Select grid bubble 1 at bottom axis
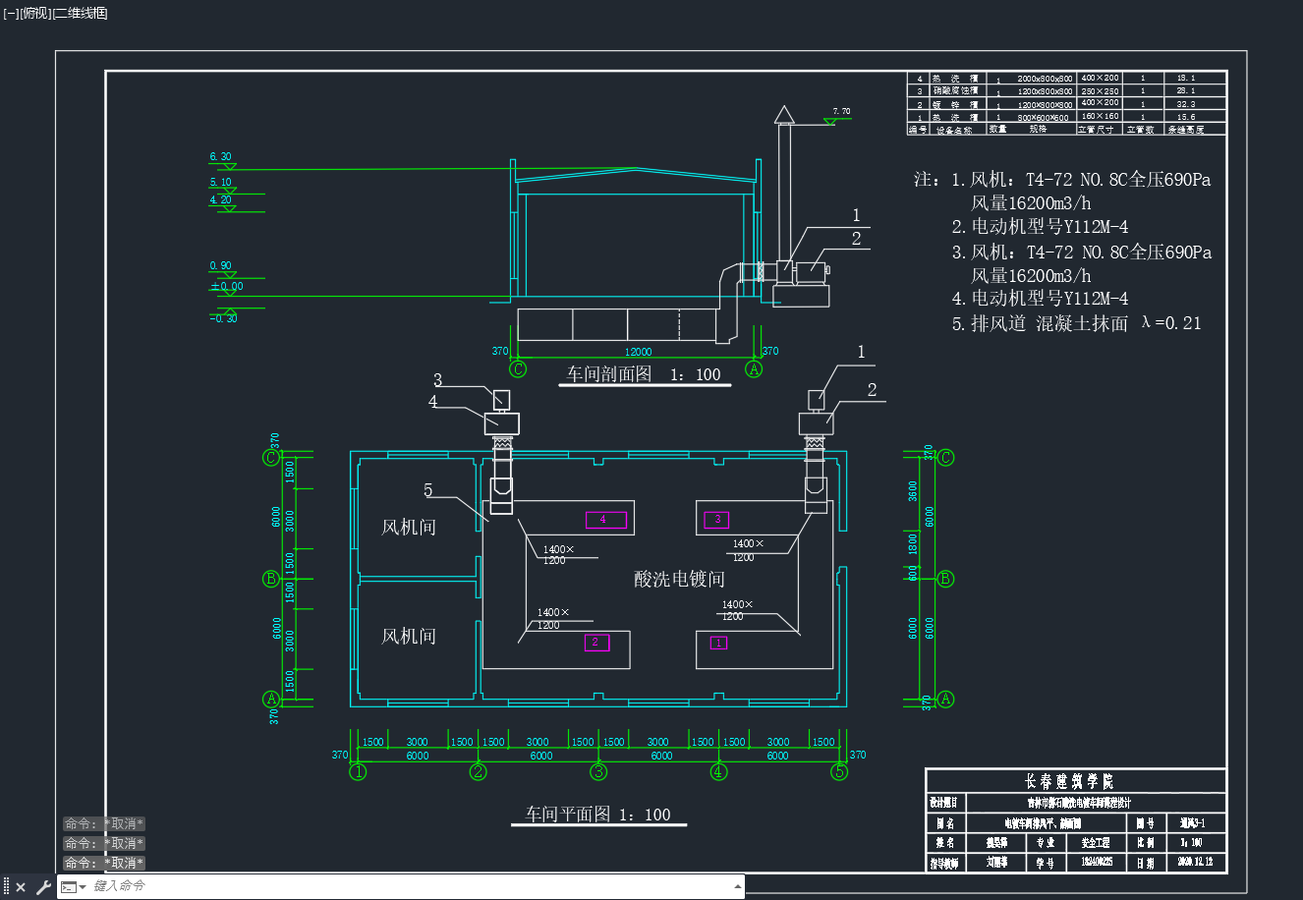The image size is (1303, 900). click(359, 772)
